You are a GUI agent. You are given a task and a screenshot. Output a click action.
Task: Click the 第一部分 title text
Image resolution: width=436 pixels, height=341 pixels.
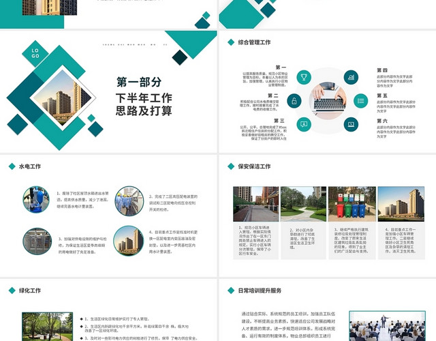point(139,82)
